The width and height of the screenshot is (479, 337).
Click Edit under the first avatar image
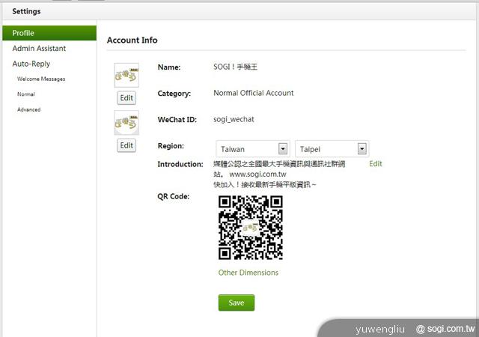point(126,98)
